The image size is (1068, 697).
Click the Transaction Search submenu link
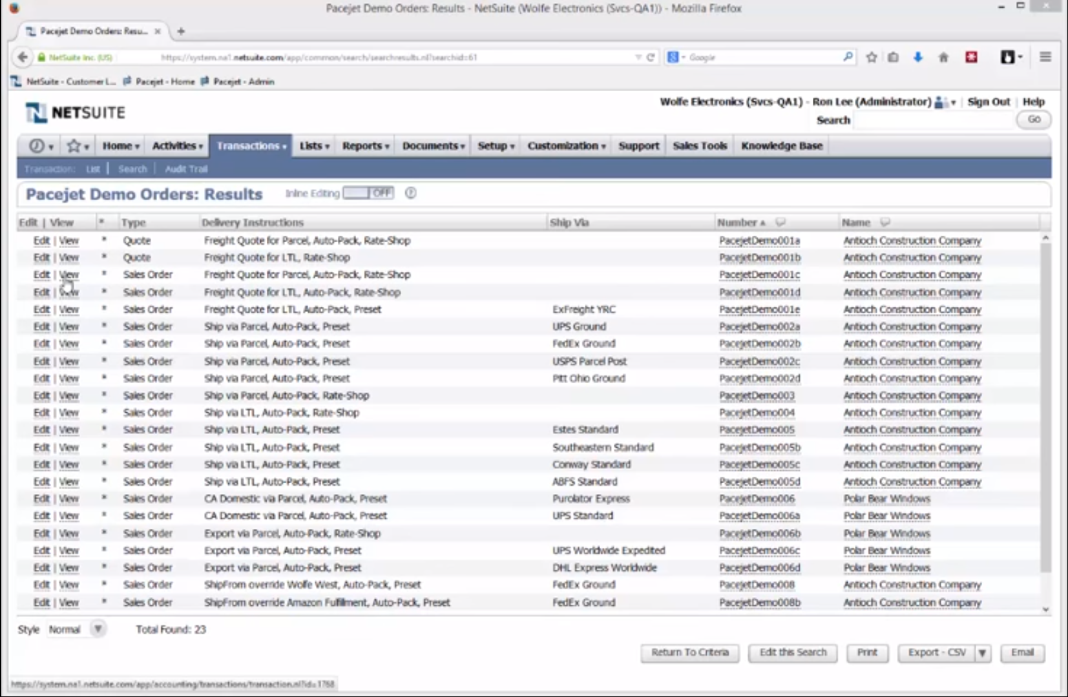[132, 169]
